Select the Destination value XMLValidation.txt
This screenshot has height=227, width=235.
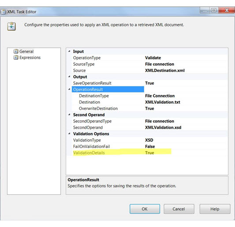pyautogui.click(x=162, y=102)
